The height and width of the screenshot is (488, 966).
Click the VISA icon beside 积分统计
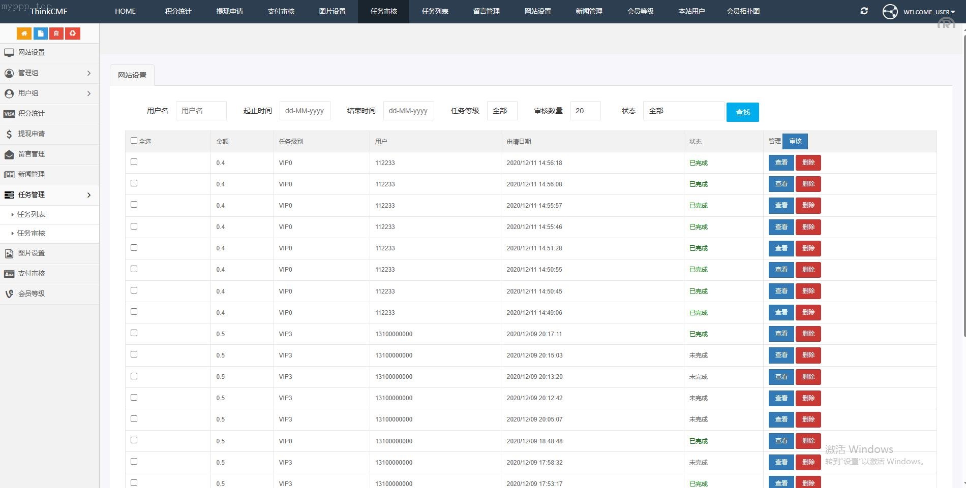[9, 114]
